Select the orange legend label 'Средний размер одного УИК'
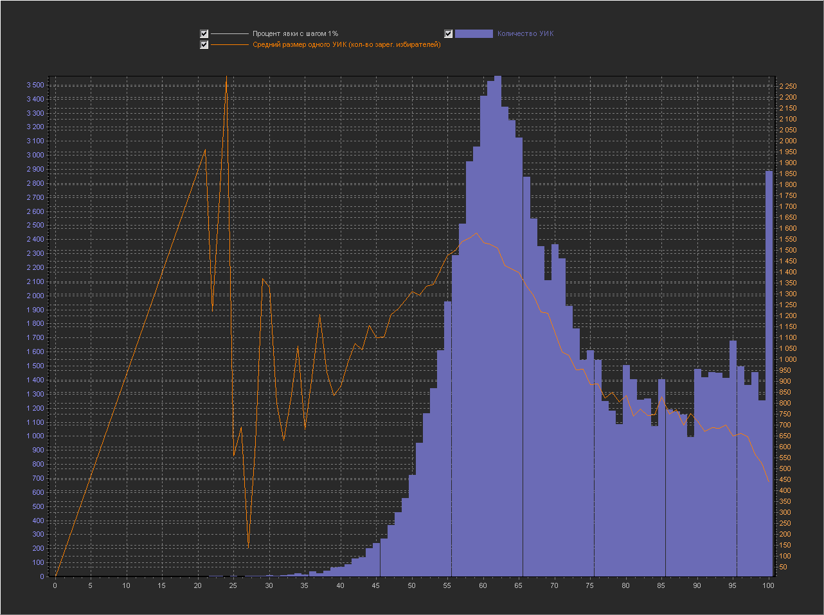 click(x=346, y=45)
